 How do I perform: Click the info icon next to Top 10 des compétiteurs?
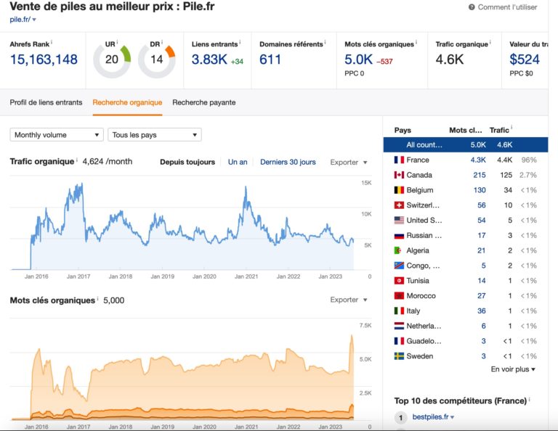click(x=529, y=399)
